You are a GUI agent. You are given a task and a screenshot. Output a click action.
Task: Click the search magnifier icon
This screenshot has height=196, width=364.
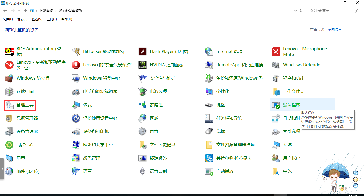click(x=357, y=11)
